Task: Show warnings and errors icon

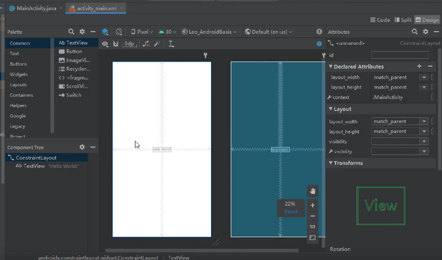Action: (x=319, y=32)
